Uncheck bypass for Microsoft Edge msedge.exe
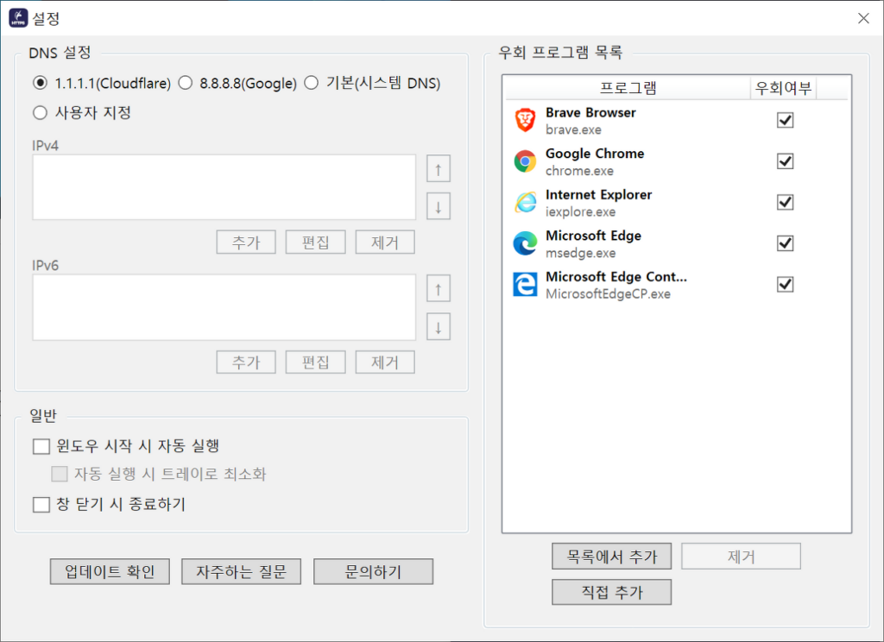The image size is (884, 642). (785, 243)
